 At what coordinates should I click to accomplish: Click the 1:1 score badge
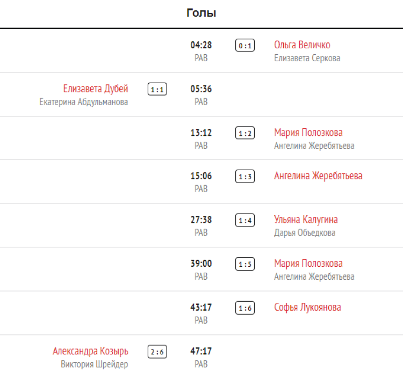pos(157,90)
